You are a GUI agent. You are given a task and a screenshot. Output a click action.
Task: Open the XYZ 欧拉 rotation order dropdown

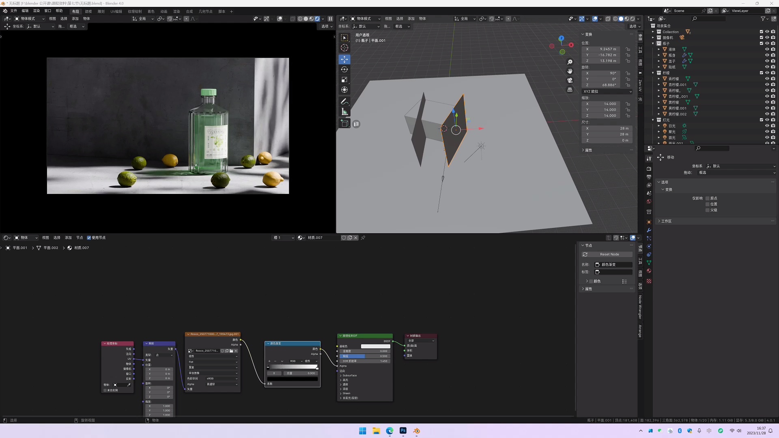point(607,91)
